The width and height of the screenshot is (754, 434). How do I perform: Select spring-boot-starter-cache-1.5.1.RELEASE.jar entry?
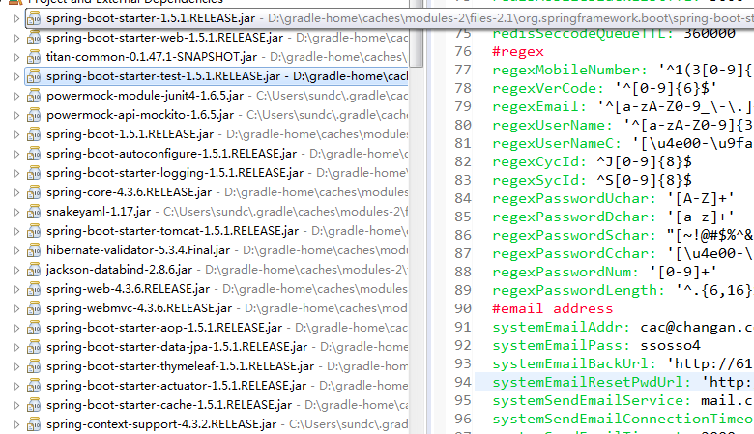(x=169, y=405)
